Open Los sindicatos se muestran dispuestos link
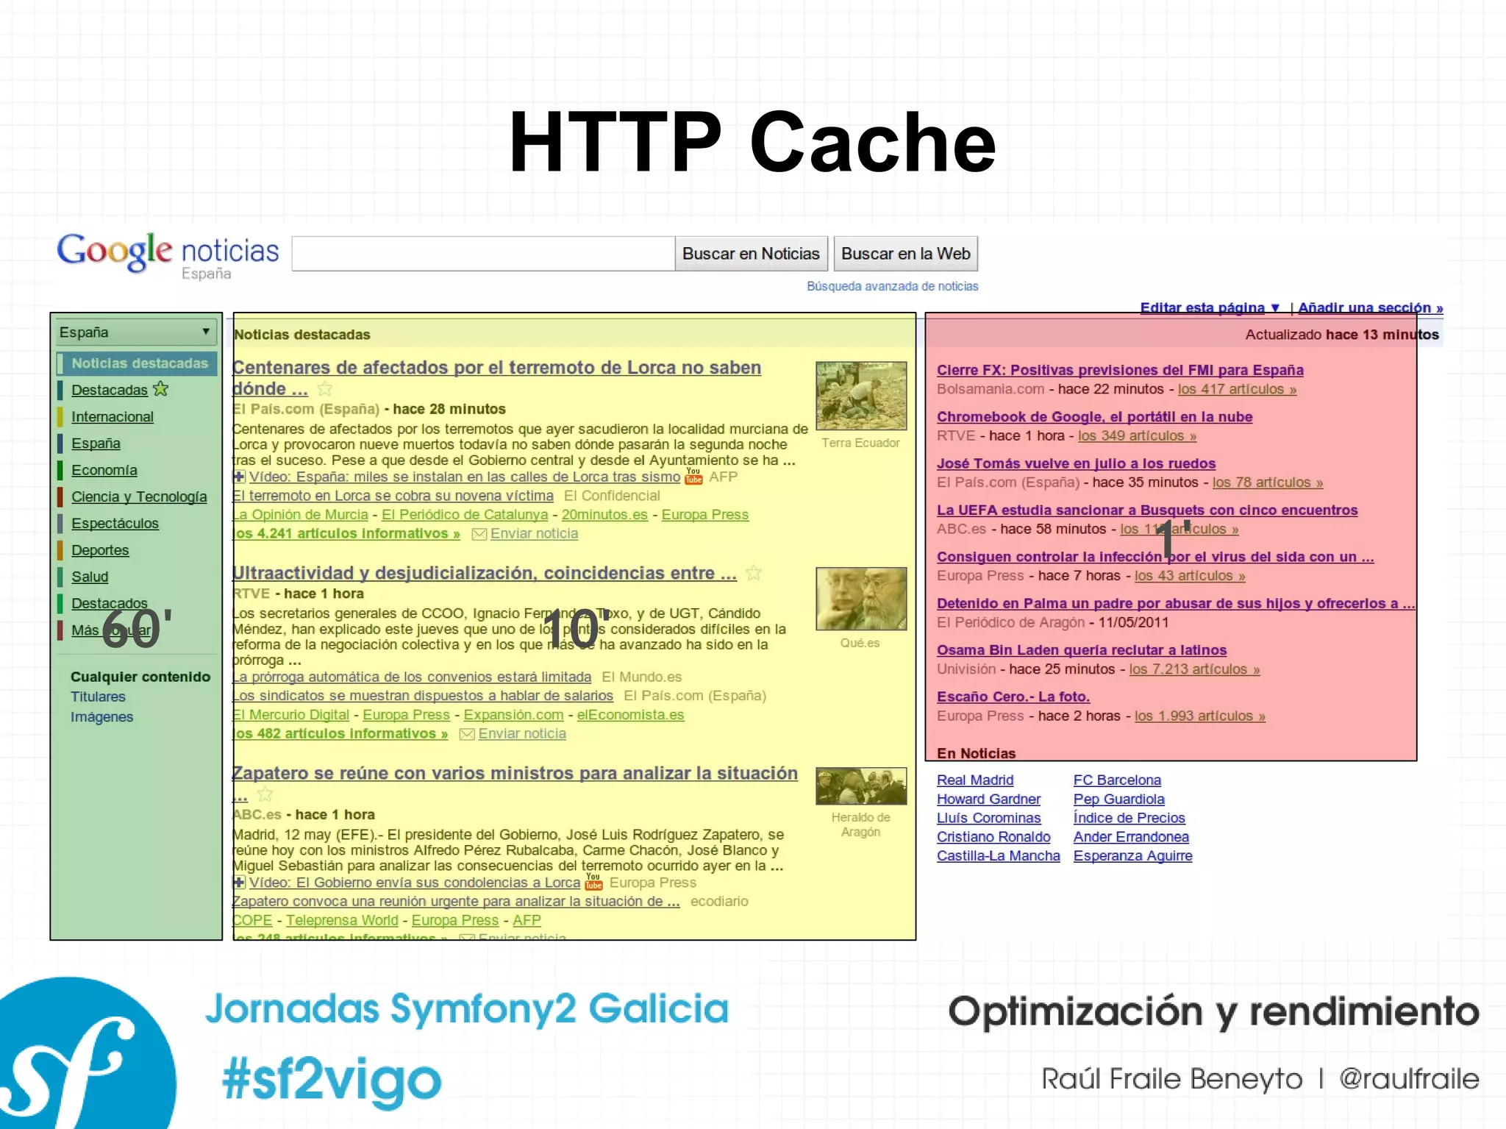The height and width of the screenshot is (1129, 1506). point(423,696)
